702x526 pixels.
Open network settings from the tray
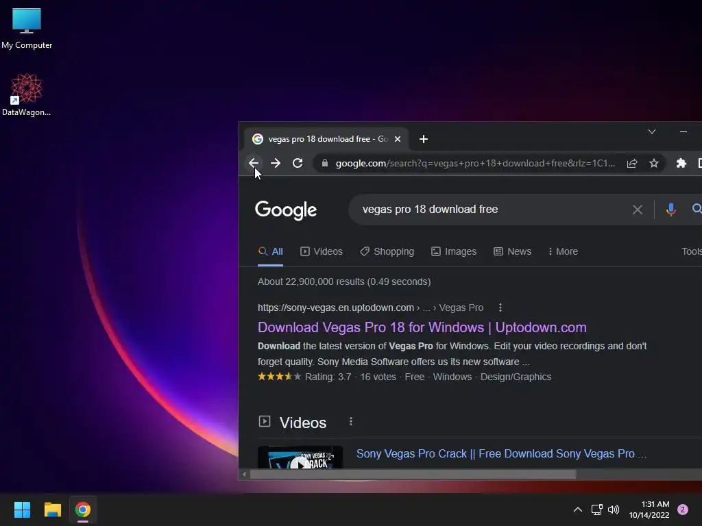[x=596, y=510]
